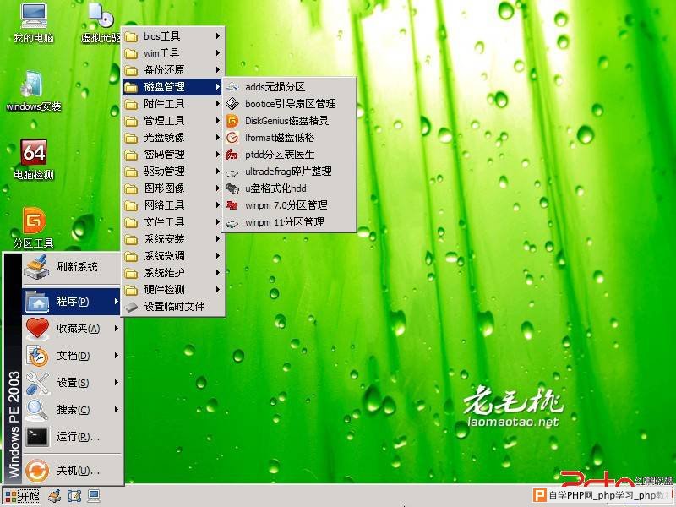The height and width of the screenshot is (507, 676).
Task: Click the 关机 power icon
Action: [x=37, y=471]
